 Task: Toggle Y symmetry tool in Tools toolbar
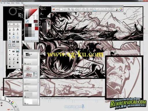point(91,9)
